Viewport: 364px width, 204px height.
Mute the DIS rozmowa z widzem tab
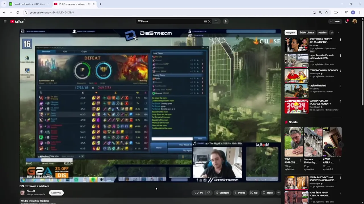click(x=89, y=4)
